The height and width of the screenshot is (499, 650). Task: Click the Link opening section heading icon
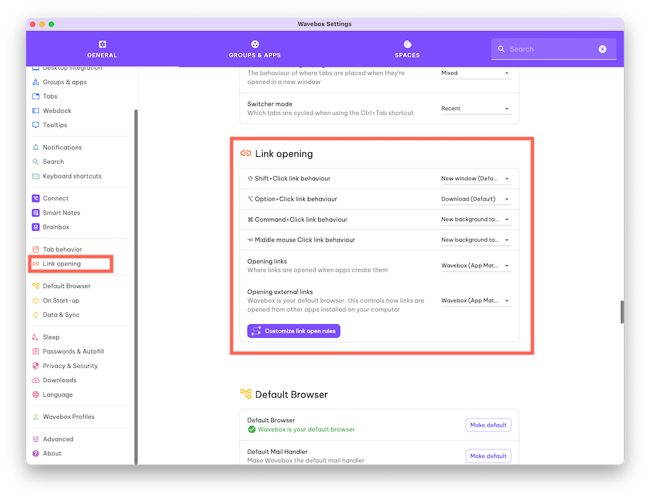click(246, 154)
